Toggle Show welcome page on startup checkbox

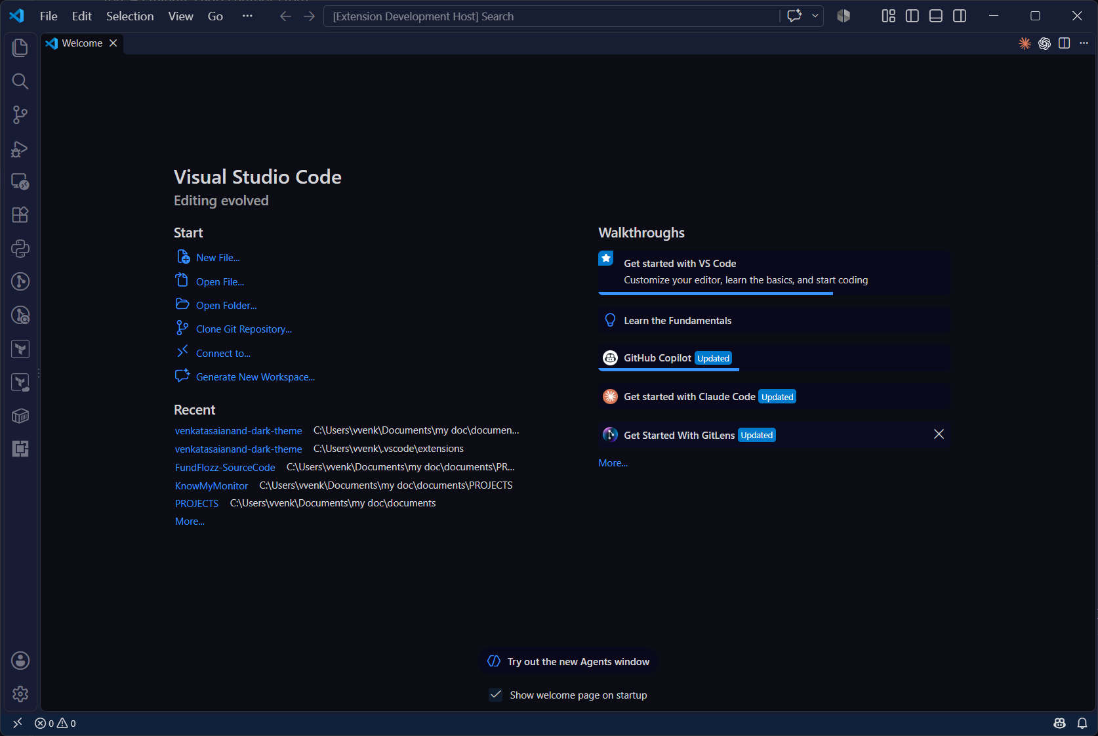click(x=496, y=695)
